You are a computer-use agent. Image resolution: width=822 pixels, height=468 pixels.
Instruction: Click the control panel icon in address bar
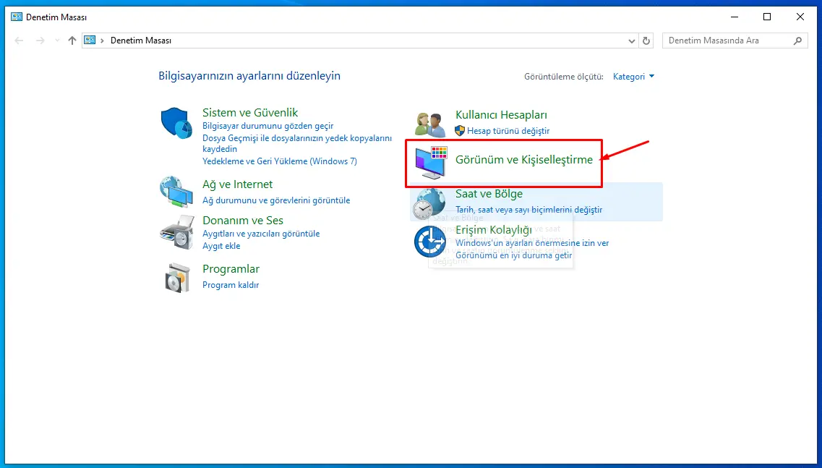[90, 41]
